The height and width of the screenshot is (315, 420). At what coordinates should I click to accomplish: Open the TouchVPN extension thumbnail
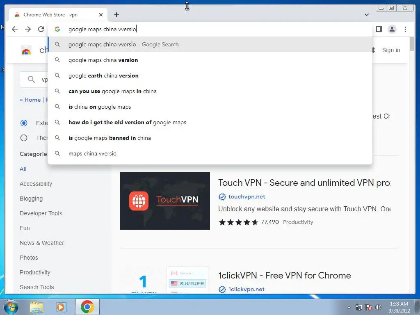coord(165,201)
